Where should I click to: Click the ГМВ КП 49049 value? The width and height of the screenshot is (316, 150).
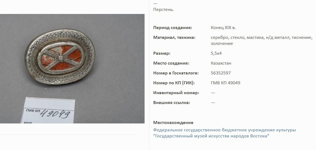click(226, 83)
